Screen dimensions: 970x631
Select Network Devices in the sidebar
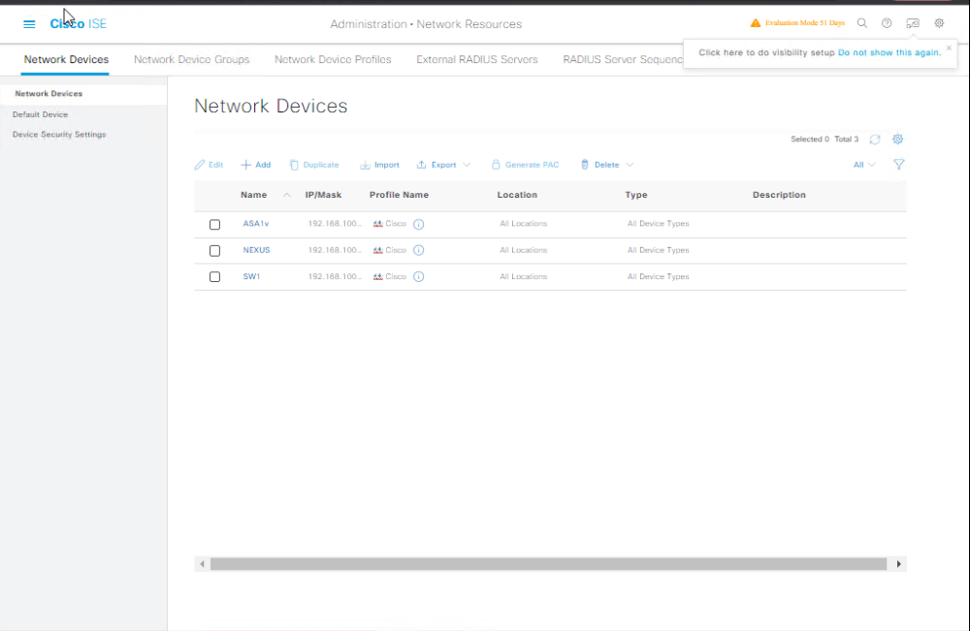point(48,94)
